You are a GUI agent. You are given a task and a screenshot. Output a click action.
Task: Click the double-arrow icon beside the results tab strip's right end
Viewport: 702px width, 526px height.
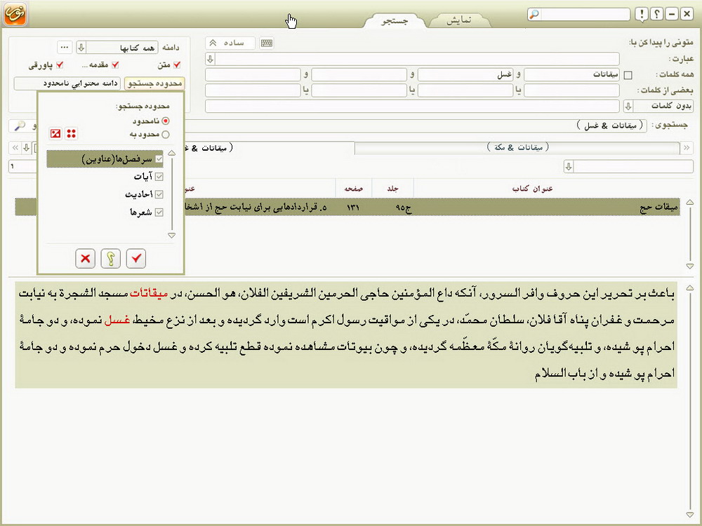[x=687, y=147]
